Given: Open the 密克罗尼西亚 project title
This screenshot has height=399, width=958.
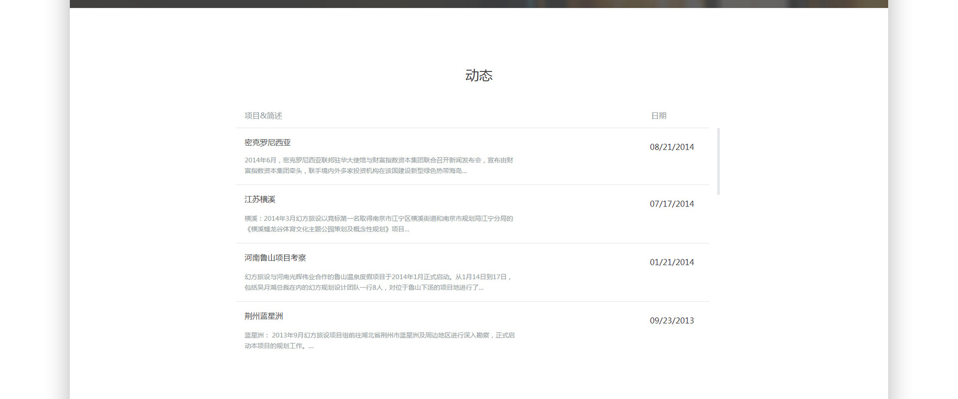Looking at the screenshot, I should point(267,143).
